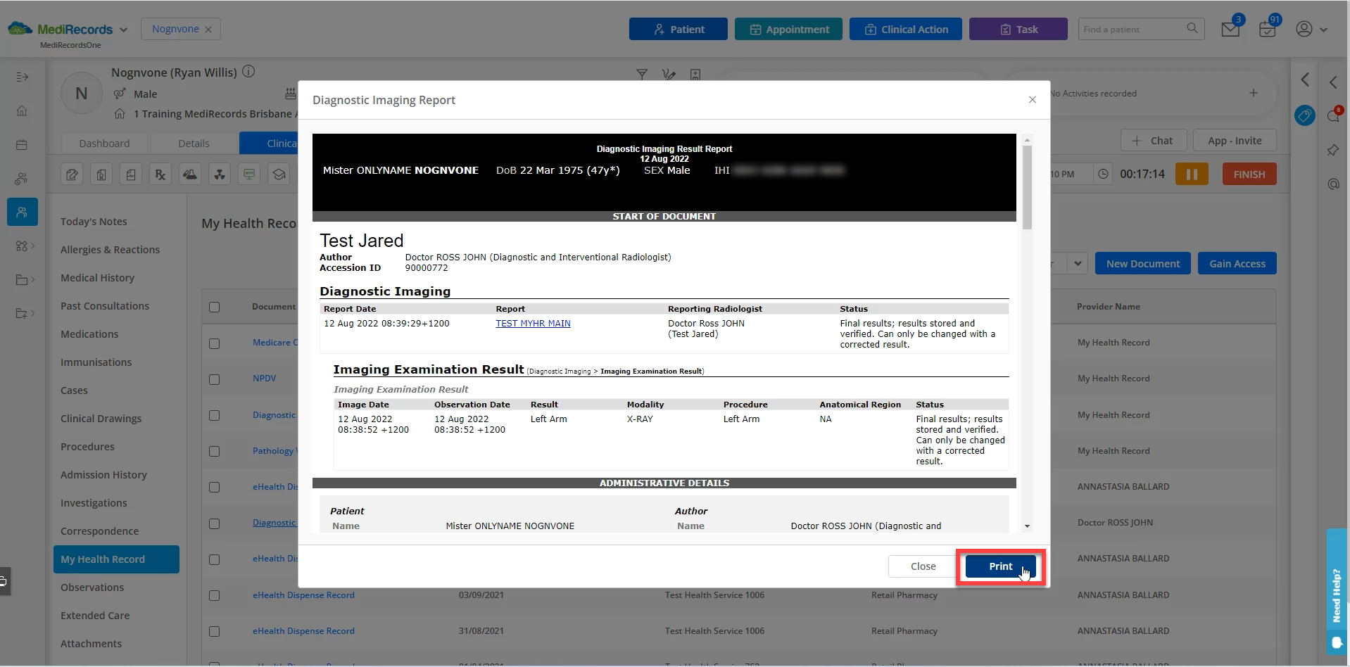The image size is (1350, 667).
Task: Open the TEST MYHR MAIN report link
Action: point(533,324)
